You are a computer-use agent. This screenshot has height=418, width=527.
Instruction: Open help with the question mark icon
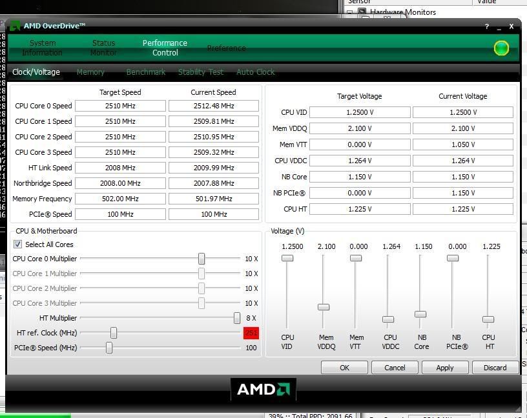(487, 26)
